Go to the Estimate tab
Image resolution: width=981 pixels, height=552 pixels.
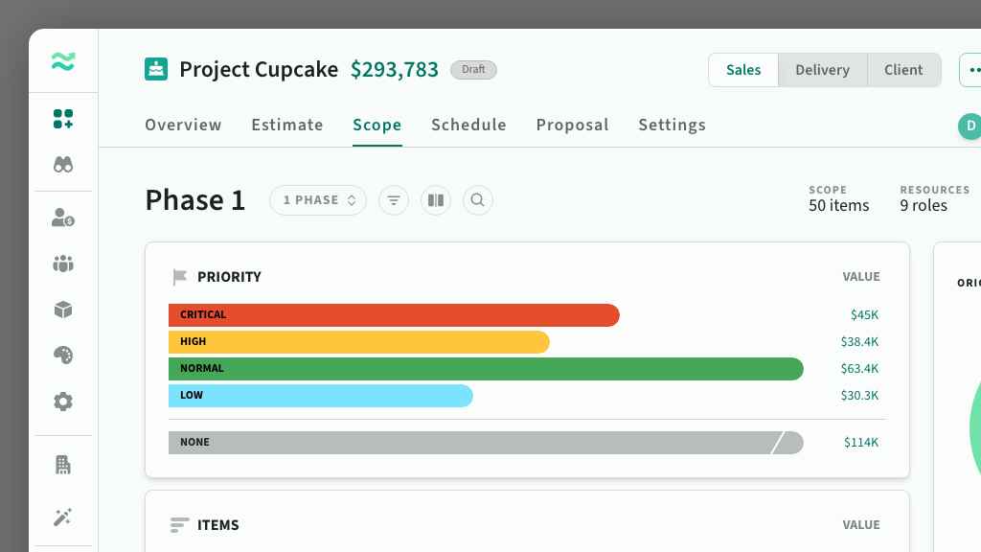click(287, 125)
